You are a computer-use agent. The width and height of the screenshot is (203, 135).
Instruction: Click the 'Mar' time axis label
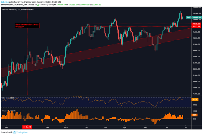pos(106,128)
